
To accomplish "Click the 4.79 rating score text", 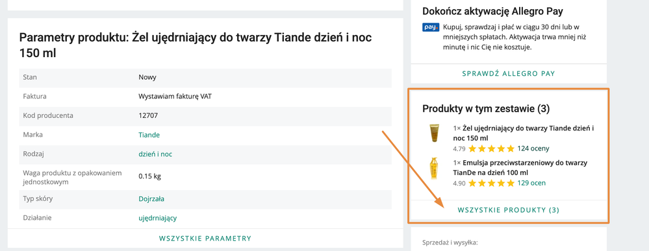I will click(459, 149).
